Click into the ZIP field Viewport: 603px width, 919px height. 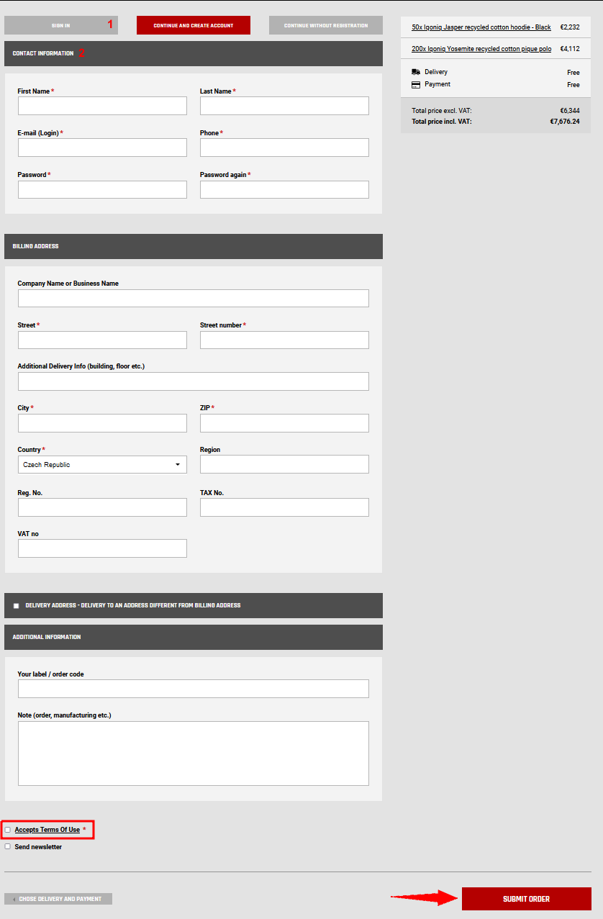[x=284, y=423]
